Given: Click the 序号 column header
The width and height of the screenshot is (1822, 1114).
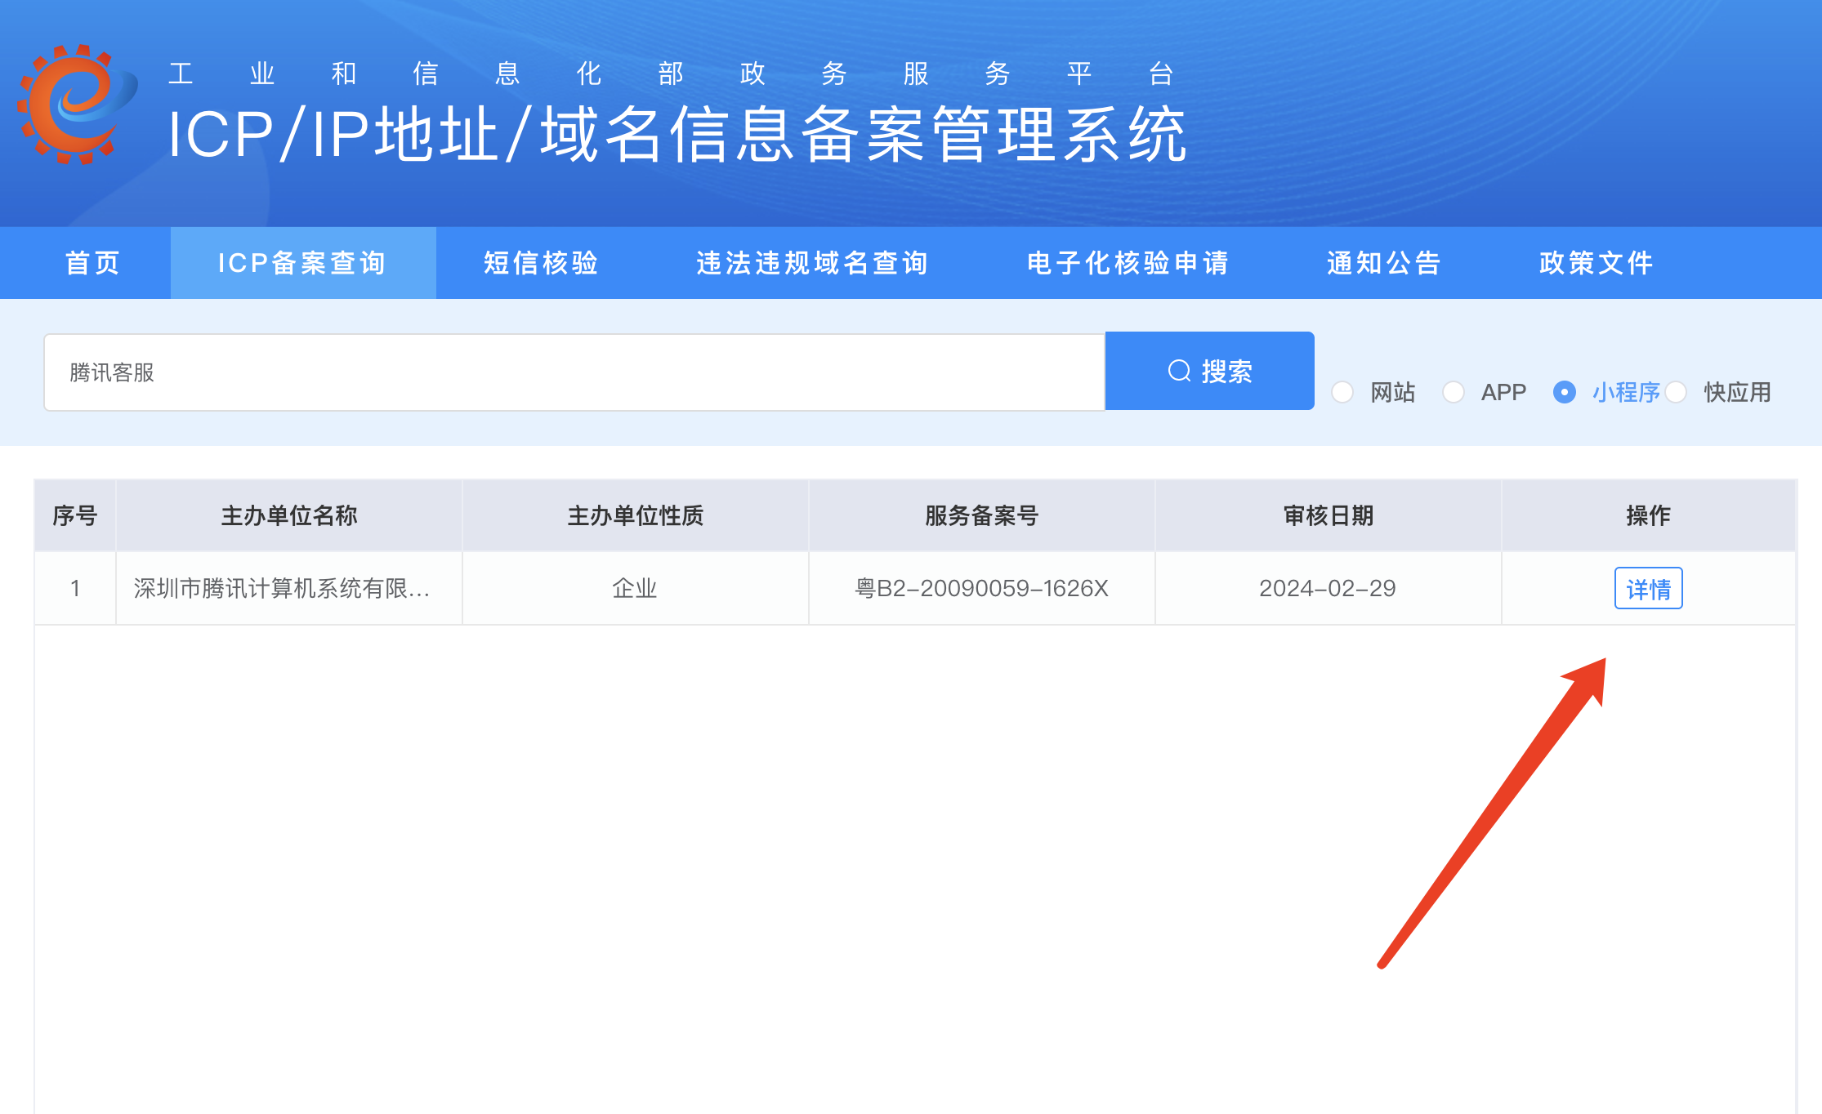Looking at the screenshot, I should (x=75, y=515).
